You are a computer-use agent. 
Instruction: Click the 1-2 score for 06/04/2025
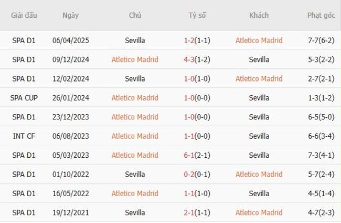189,40
